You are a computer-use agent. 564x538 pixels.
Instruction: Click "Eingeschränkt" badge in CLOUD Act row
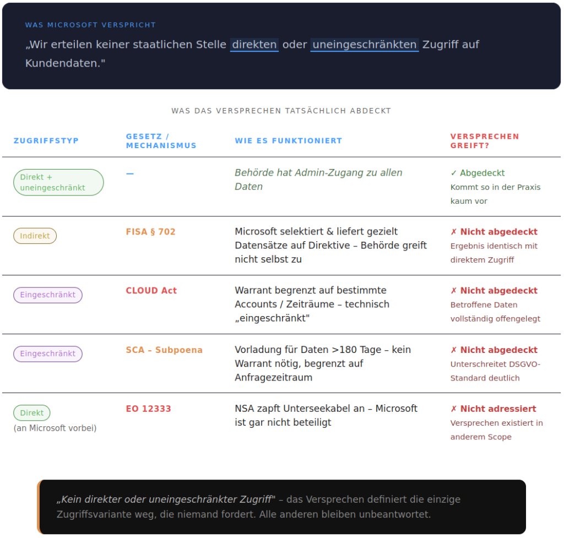pyautogui.click(x=48, y=295)
